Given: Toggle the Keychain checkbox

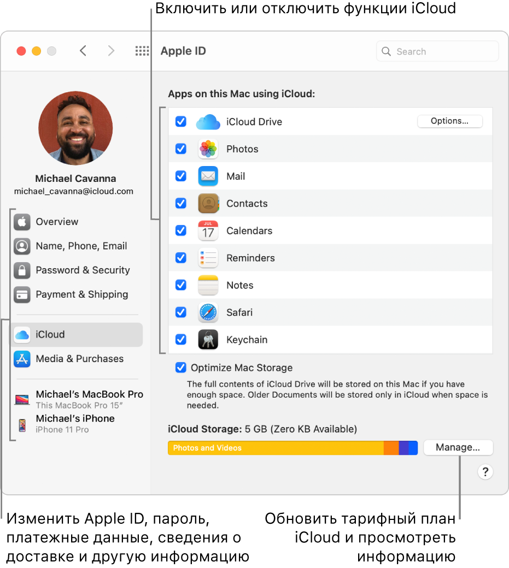Looking at the screenshot, I should (181, 339).
